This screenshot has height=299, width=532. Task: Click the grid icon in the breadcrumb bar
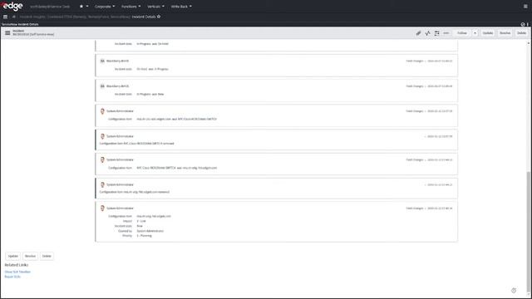pyautogui.click(x=5, y=17)
